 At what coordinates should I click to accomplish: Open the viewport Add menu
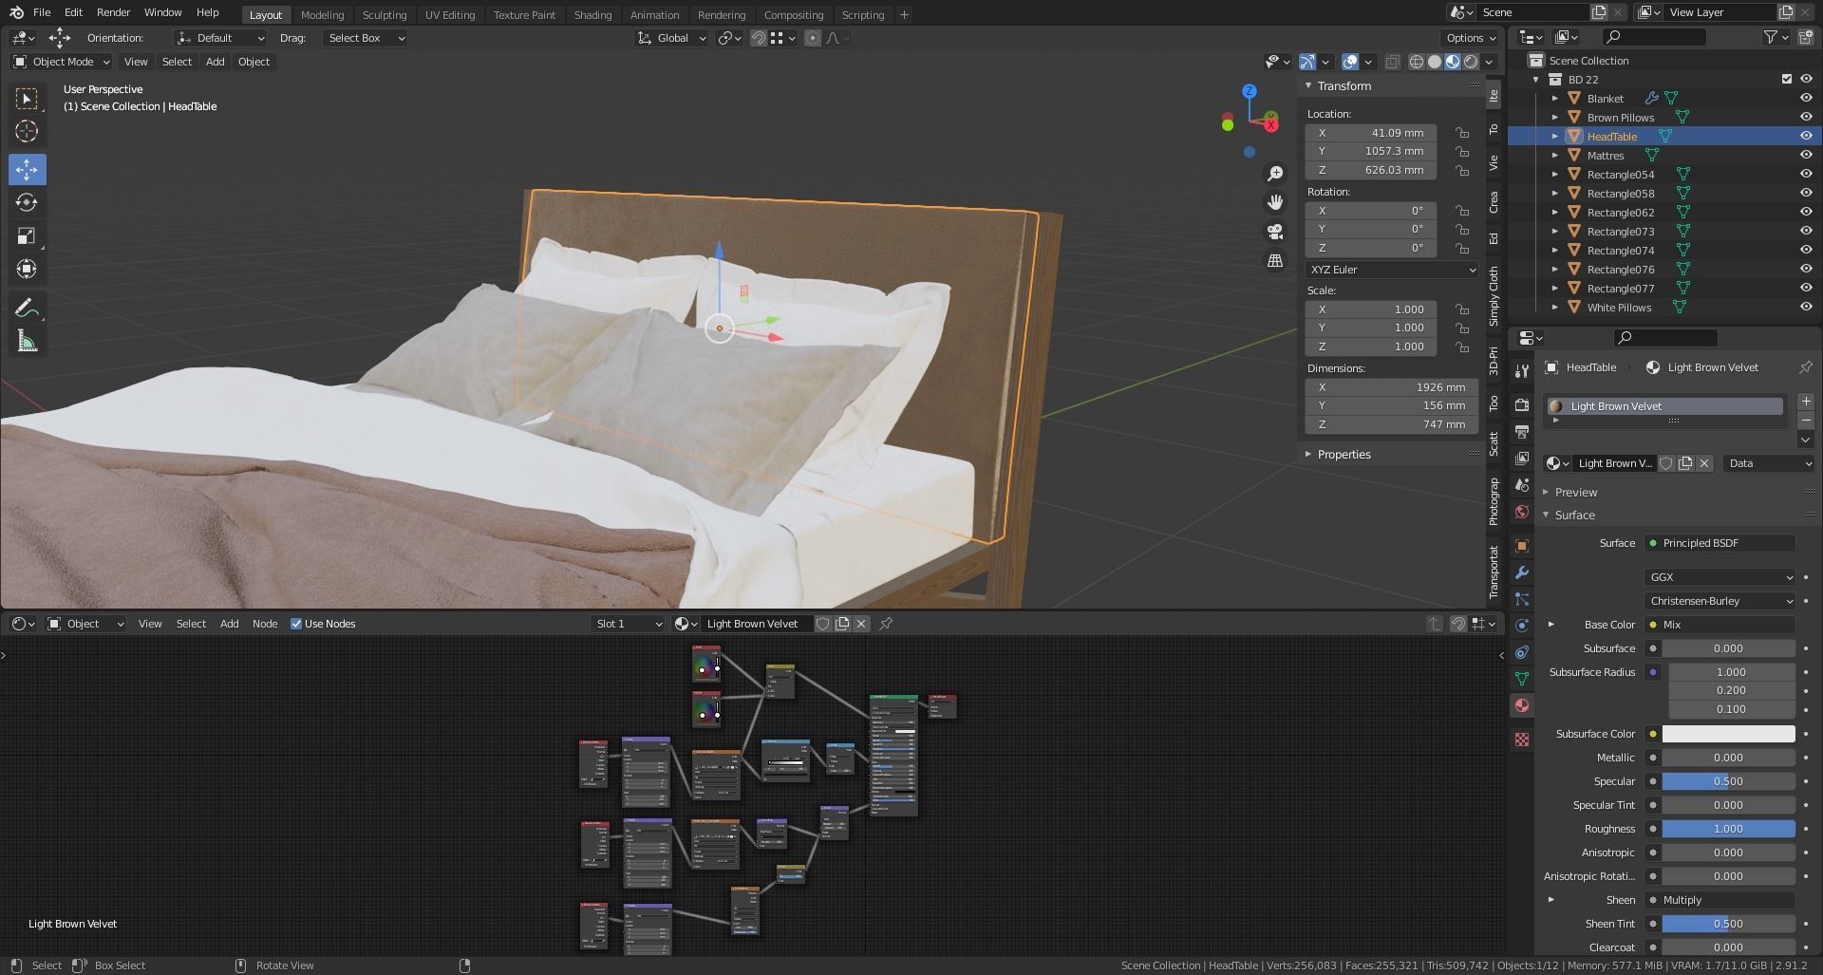(215, 62)
